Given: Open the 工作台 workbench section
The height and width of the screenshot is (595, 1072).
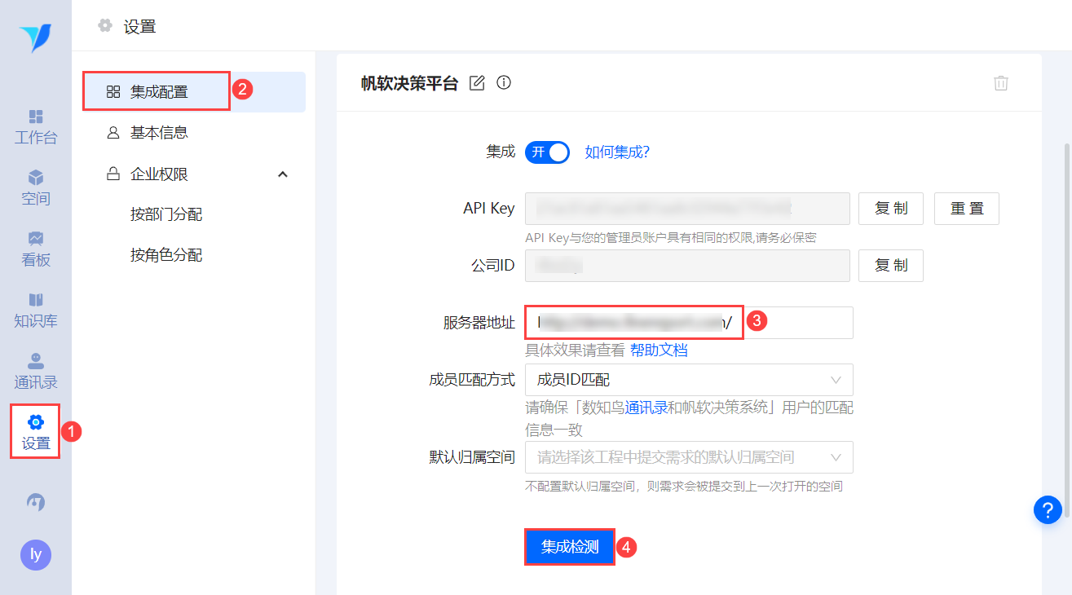Looking at the screenshot, I should (36, 127).
